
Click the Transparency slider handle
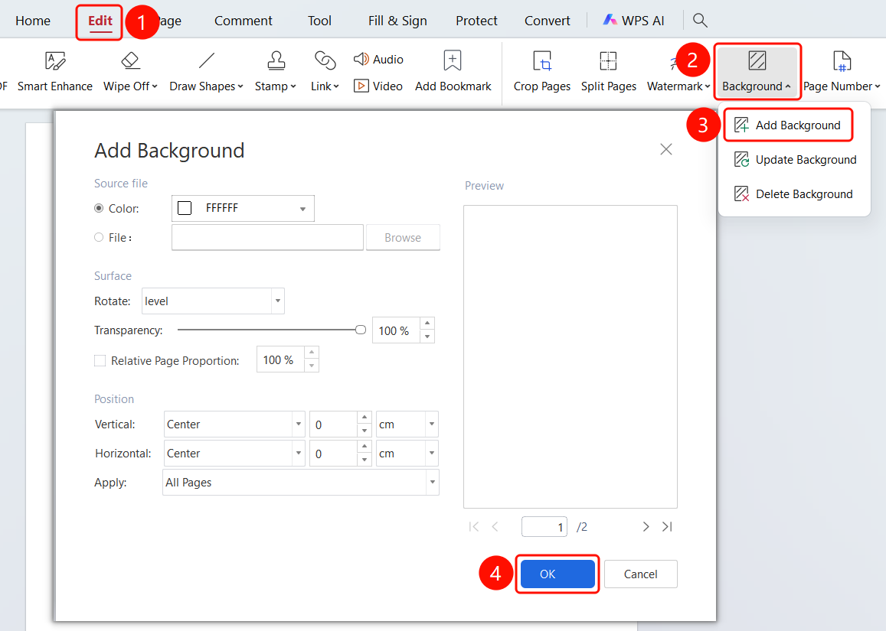(361, 330)
